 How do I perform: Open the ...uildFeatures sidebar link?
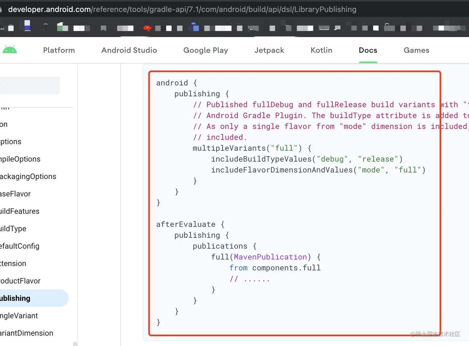pos(20,211)
